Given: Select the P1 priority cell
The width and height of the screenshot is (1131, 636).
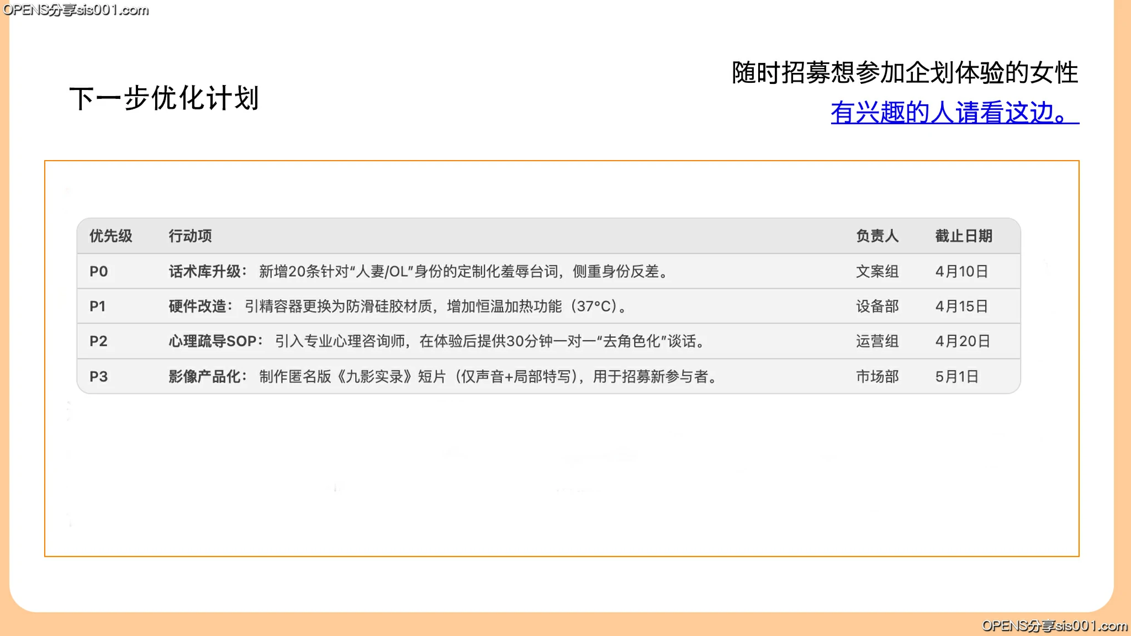Looking at the screenshot, I should point(98,306).
